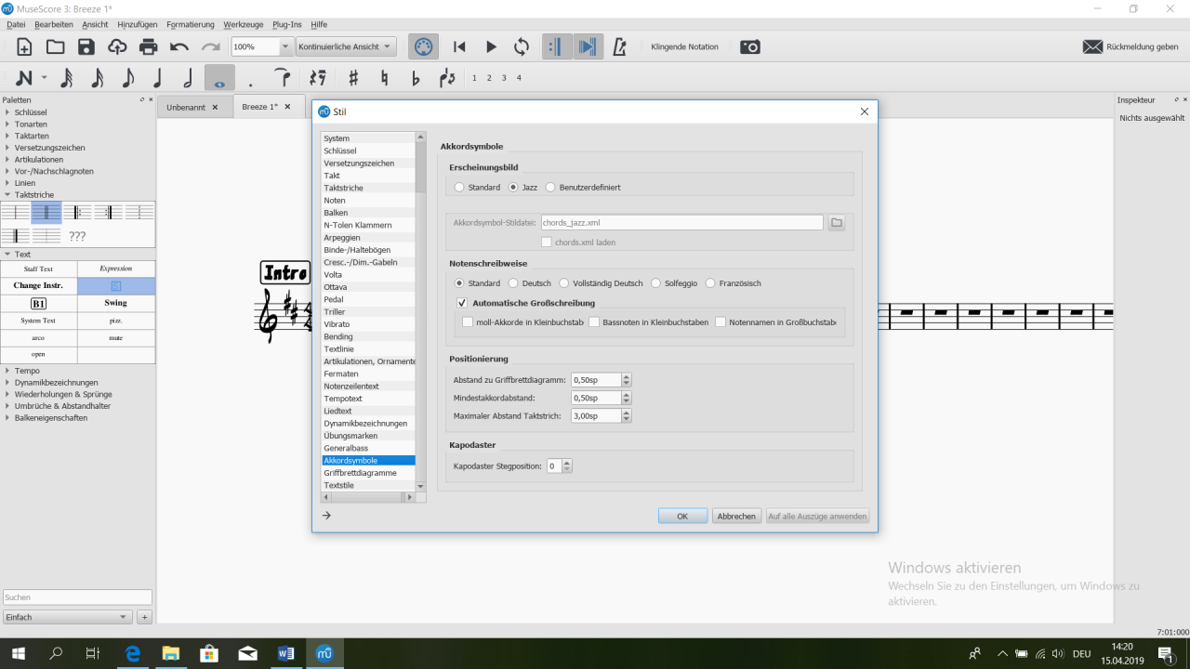Flip the note direction
Viewport: 1190px width, 669px height.
447,78
